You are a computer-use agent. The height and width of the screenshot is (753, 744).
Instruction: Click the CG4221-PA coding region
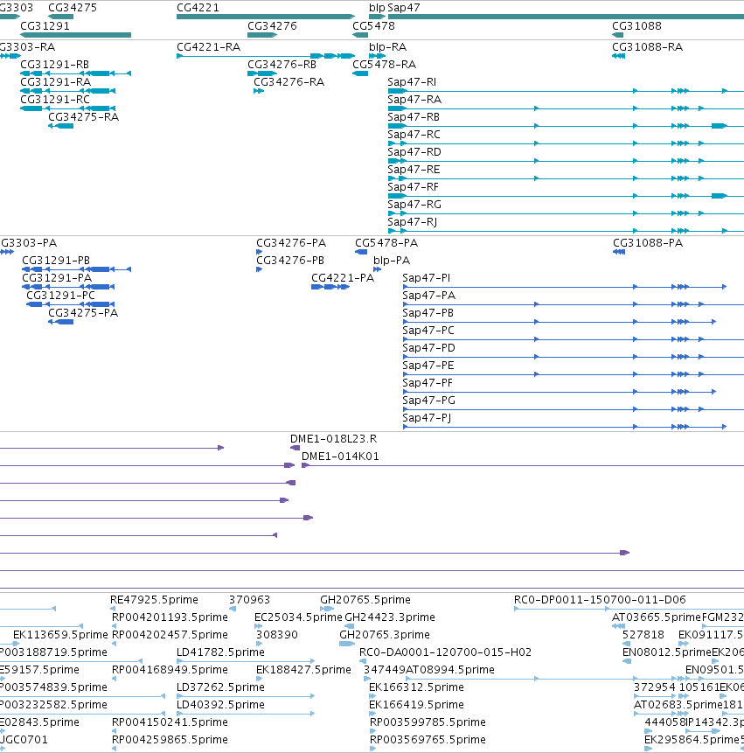330,287
